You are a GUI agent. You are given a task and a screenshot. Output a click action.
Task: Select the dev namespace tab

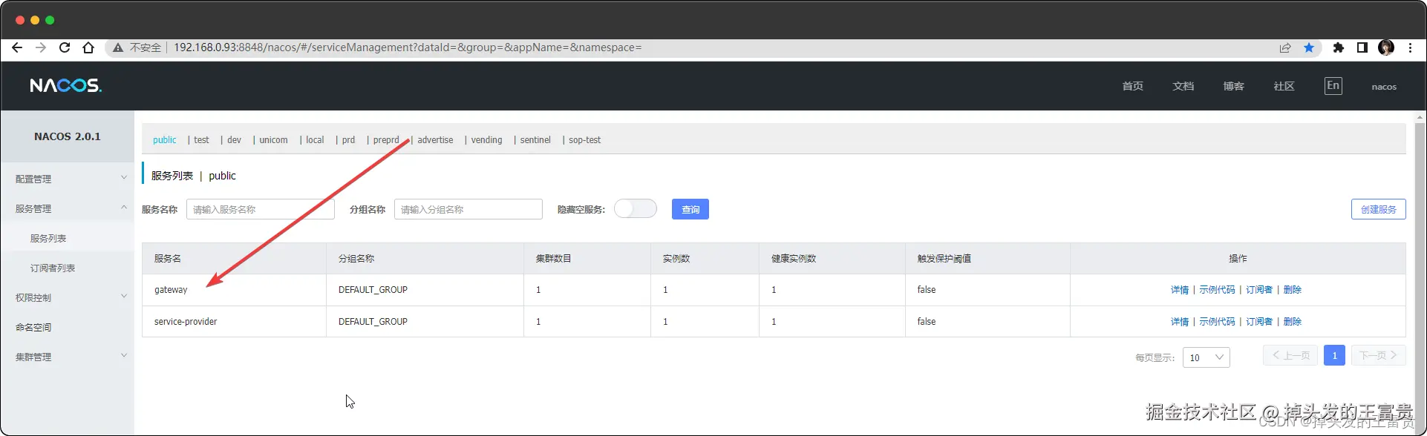[x=234, y=139]
